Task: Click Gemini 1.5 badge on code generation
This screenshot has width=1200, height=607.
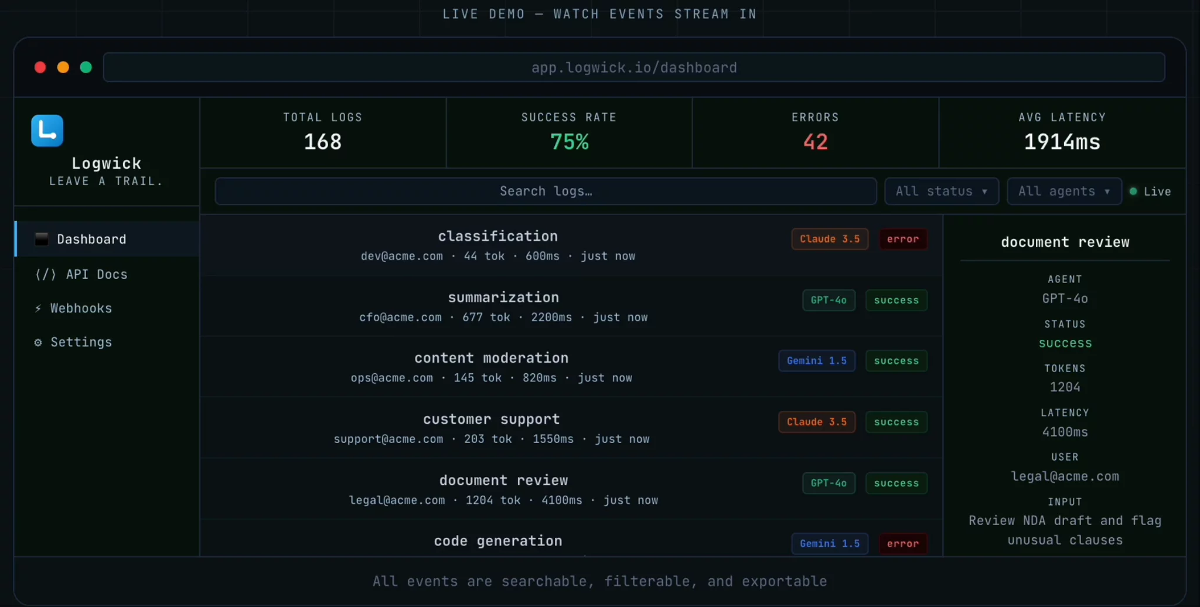Action: pyautogui.click(x=830, y=544)
